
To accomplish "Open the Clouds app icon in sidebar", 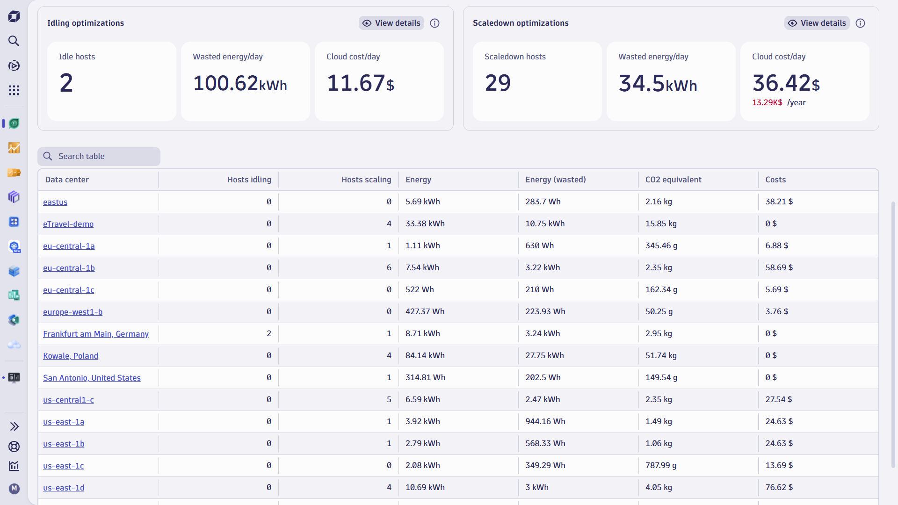I will 14,345.
